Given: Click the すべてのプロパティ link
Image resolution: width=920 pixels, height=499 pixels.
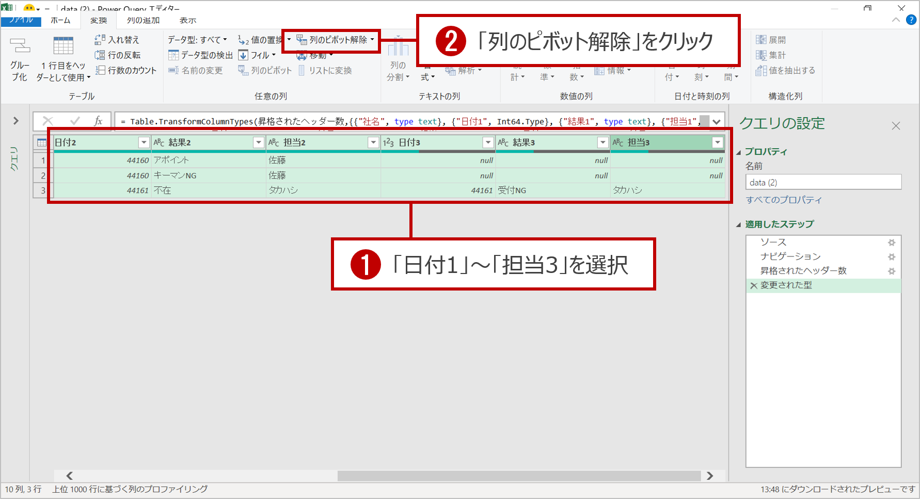Looking at the screenshot, I should click(x=784, y=200).
